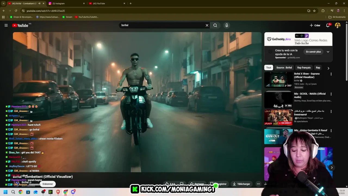Submit search with the magnifier button

215,25
